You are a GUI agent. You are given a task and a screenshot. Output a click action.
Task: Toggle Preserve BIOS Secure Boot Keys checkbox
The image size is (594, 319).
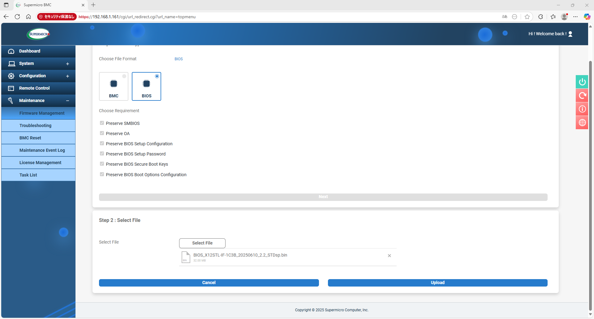[x=102, y=164]
